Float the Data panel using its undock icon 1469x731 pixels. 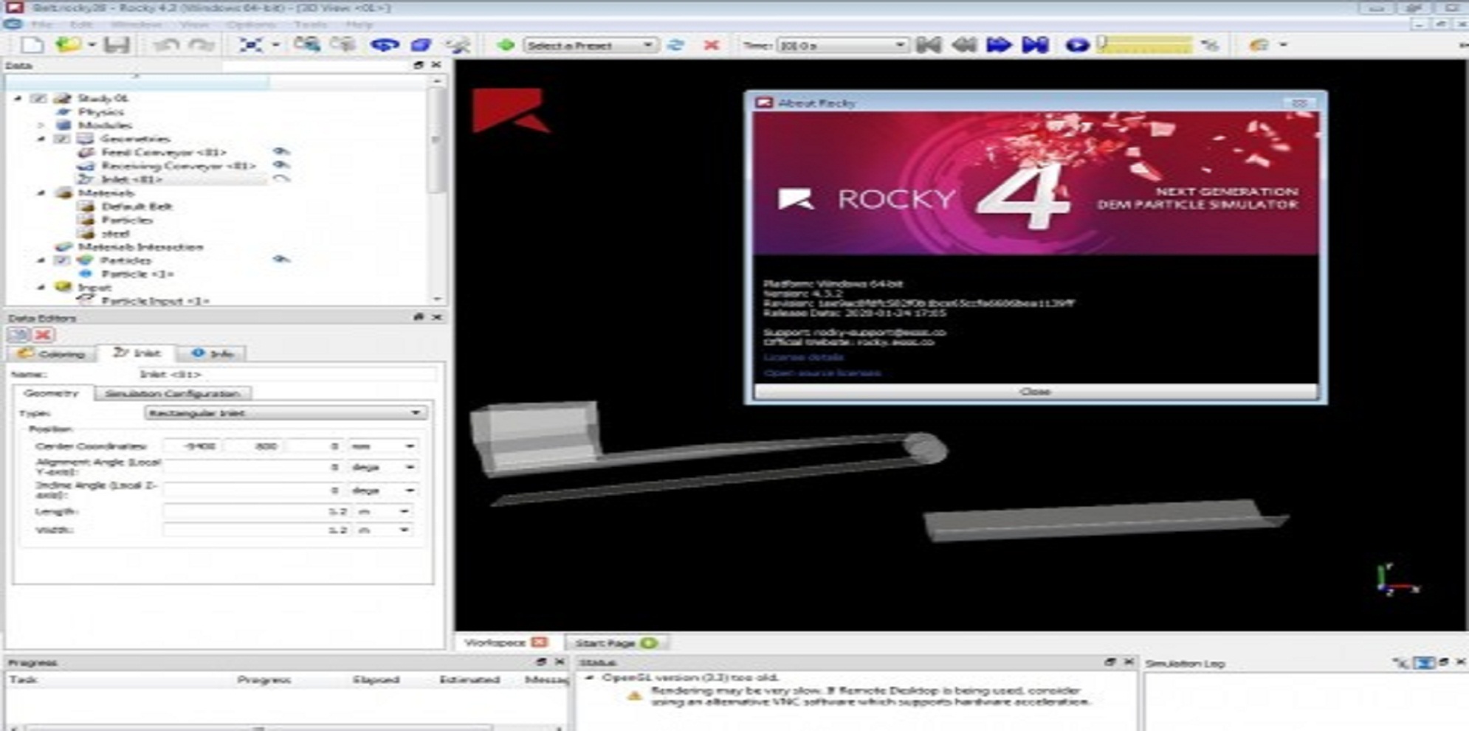click(419, 65)
